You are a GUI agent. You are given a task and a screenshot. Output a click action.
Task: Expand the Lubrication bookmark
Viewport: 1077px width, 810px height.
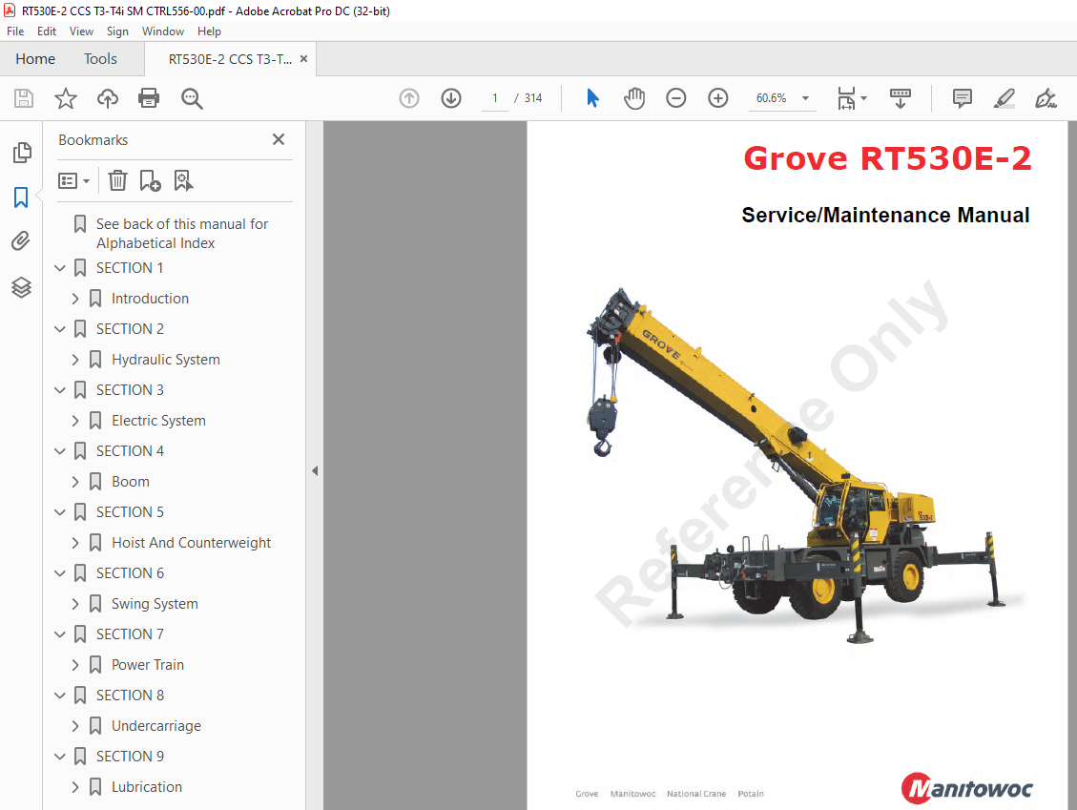(x=75, y=787)
